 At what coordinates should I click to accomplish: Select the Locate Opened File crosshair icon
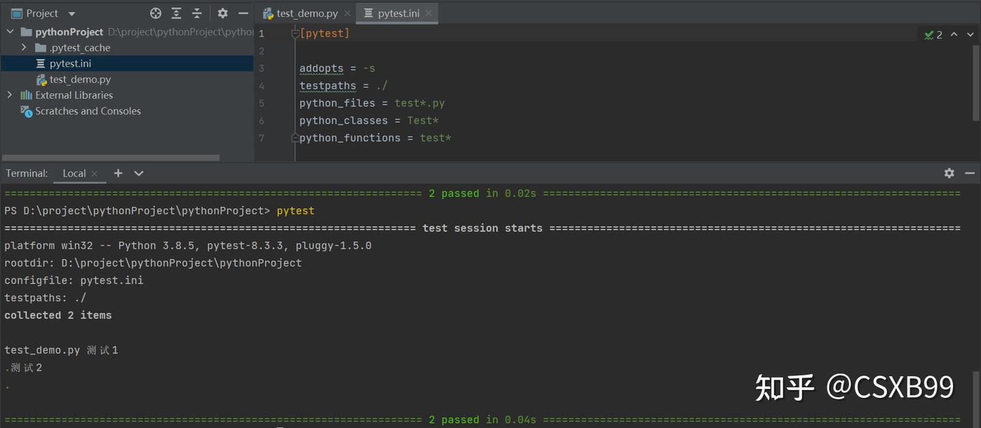155,13
